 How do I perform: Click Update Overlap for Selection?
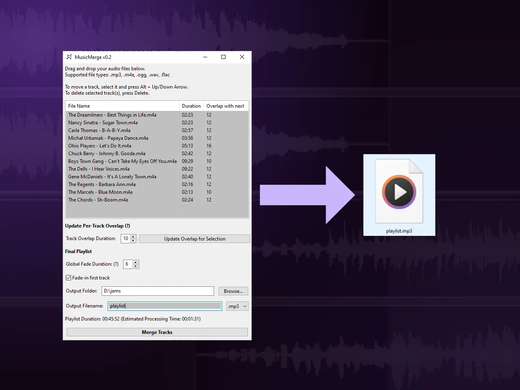coord(195,238)
